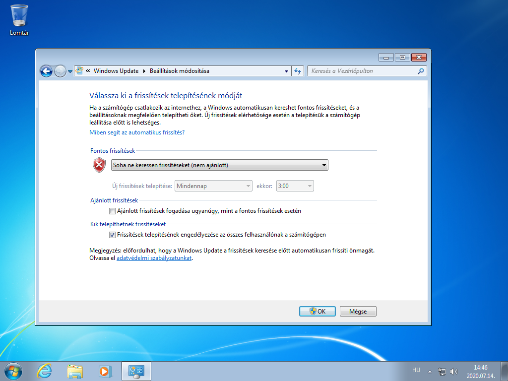The width and height of the screenshot is (508, 381).
Task: Refresh the page with the refresh icon
Action: tap(298, 71)
